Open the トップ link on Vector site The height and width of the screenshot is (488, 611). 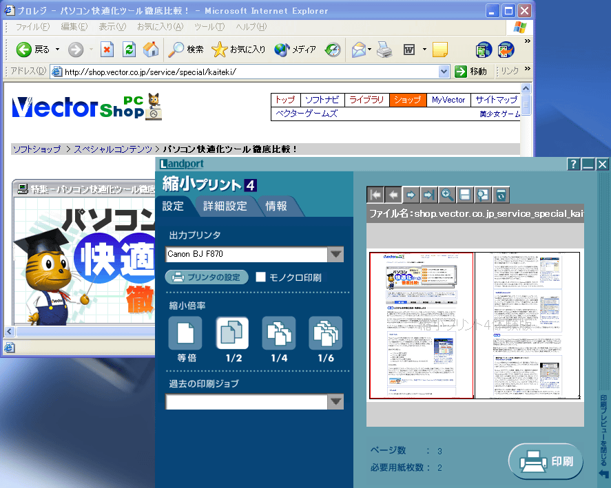(x=286, y=100)
